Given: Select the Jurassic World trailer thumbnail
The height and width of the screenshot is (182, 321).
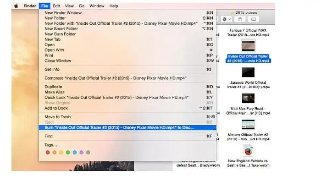Looking at the screenshot, I should tap(248, 72).
